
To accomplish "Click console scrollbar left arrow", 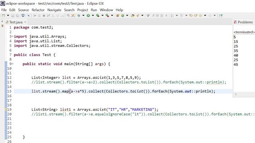I will [x=236, y=94].
